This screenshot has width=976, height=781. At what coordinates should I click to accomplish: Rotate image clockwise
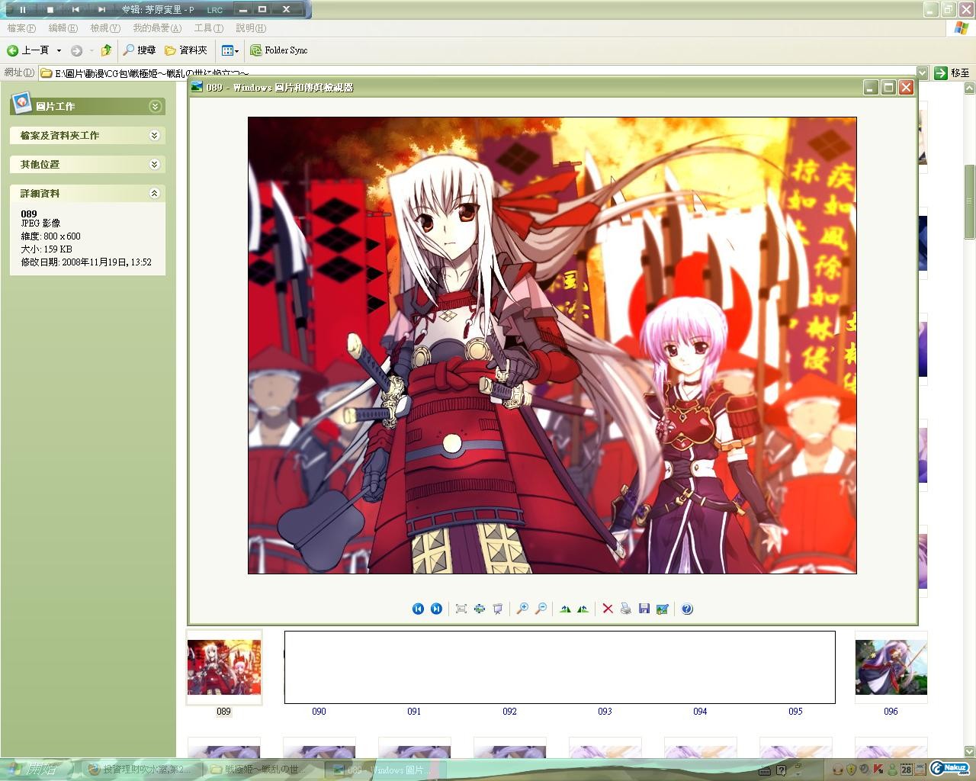[x=565, y=609]
